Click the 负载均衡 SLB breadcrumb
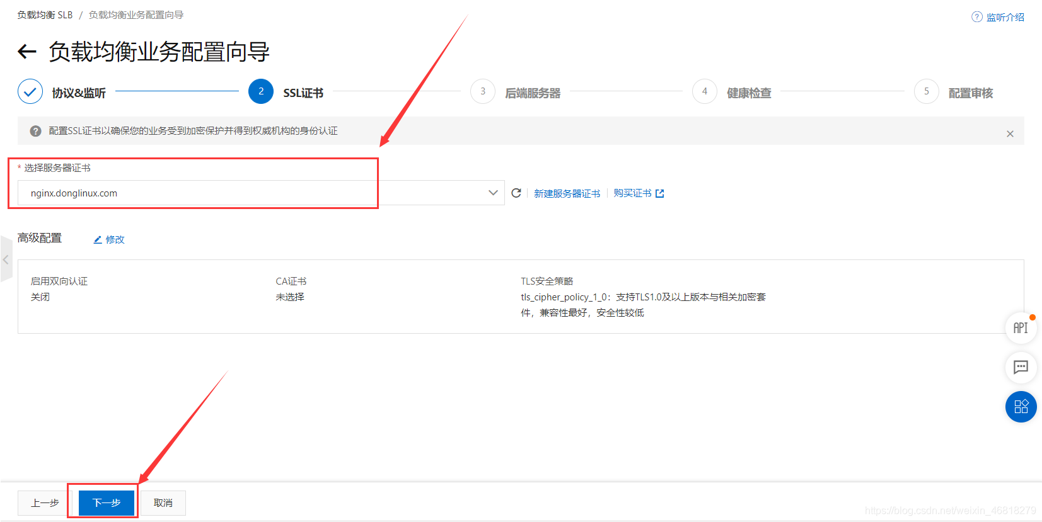The width and height of the screenshot is (1042, 522). pos(45,14)
